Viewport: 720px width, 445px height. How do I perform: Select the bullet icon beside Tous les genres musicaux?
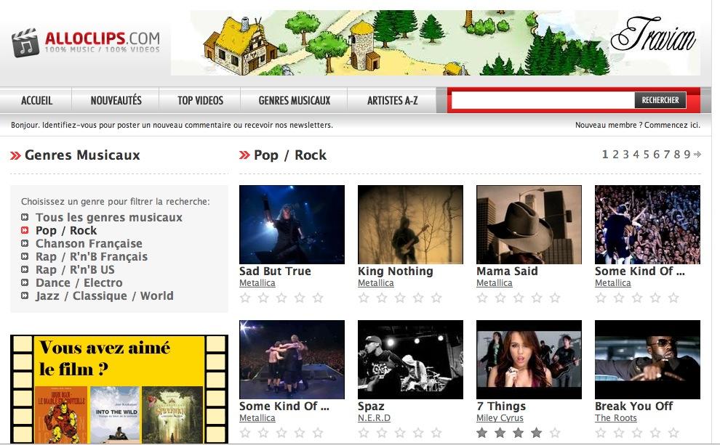[x=25, y=217]
